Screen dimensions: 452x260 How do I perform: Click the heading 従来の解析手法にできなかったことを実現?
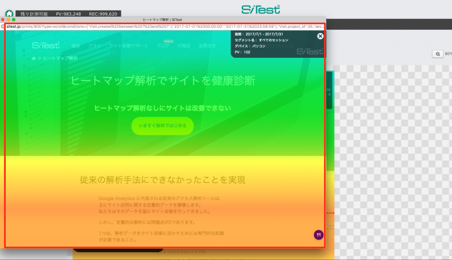[162, 180]
